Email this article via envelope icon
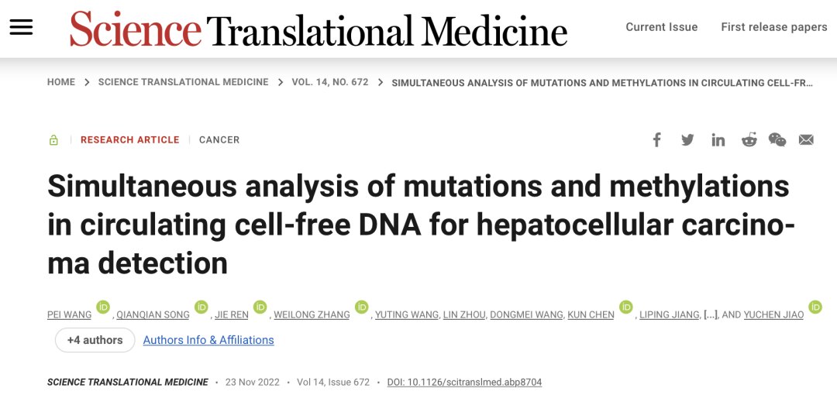 806,139
